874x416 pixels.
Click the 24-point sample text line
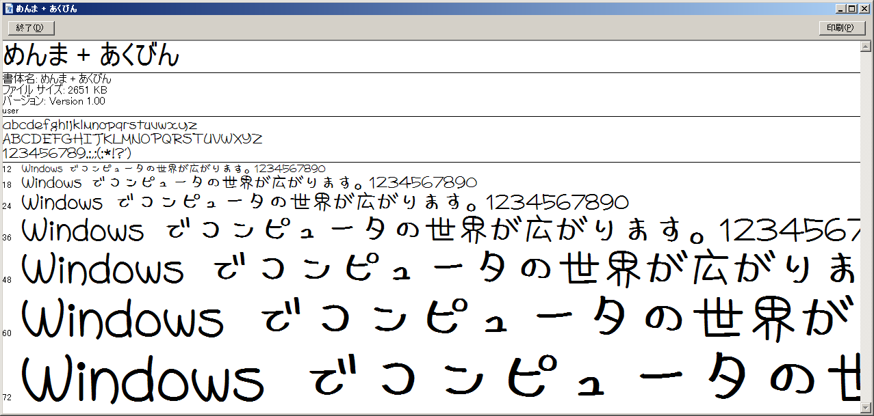(325, 202)
